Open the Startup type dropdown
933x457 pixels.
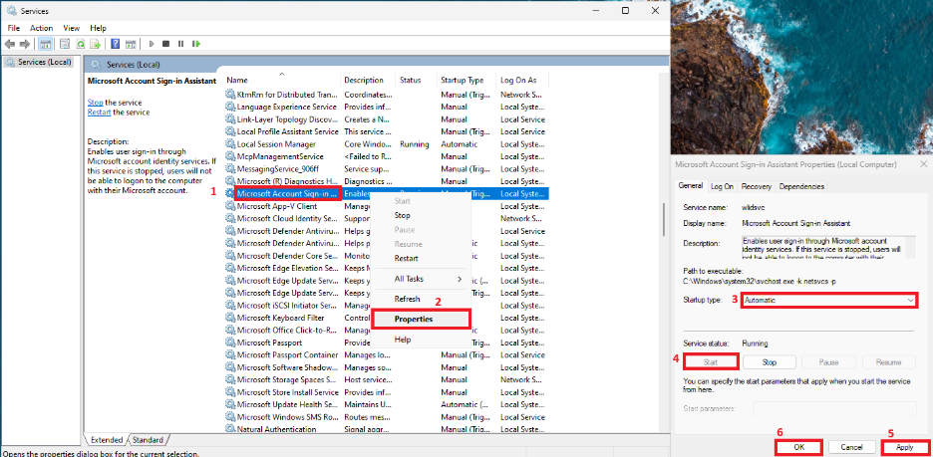(x=829, y=300)
